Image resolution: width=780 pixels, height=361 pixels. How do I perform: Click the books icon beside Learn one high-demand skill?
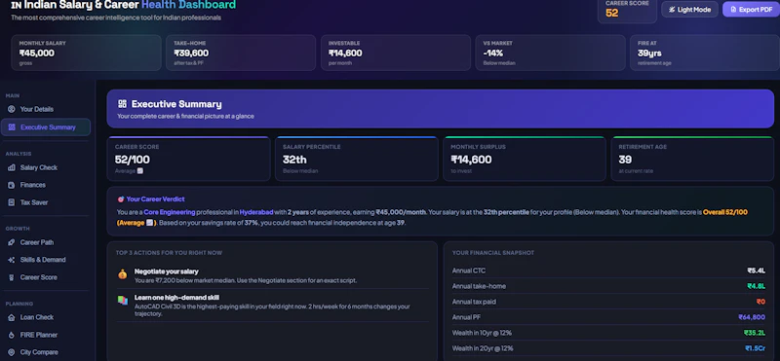pyautogui.click(x=123, y=301)
